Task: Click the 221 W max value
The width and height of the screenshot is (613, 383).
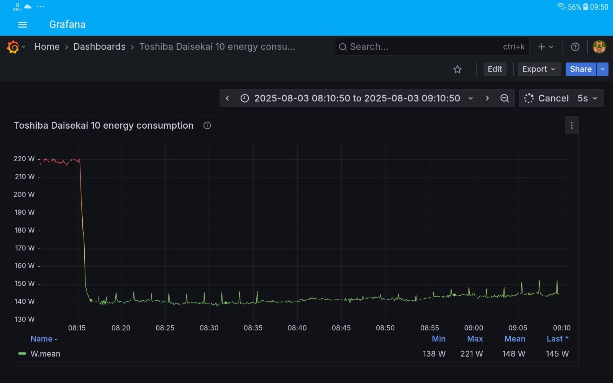Action: [472, 354]
